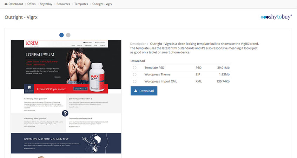Open the Dashboard breadcrumb link
Viewport: 297px width, 158px height.
point(15,4)
